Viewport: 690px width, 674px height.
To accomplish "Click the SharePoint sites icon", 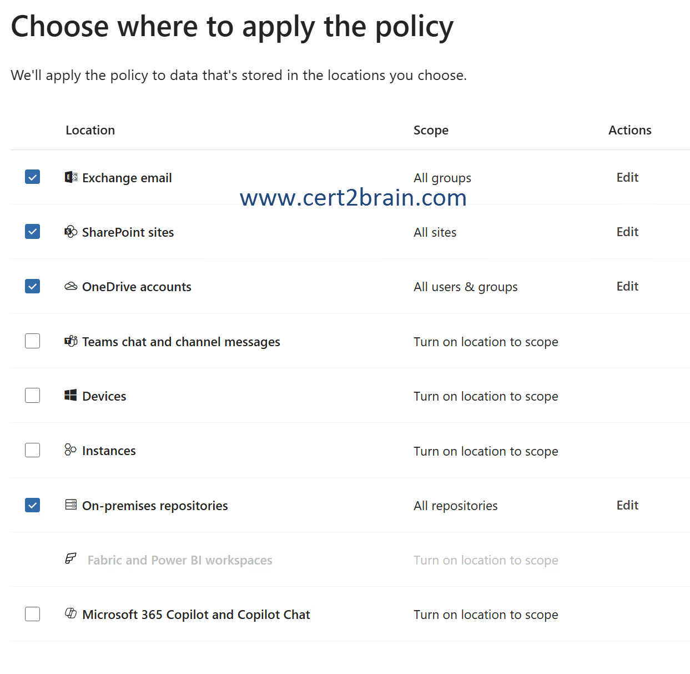I will pyautogui.click(x=70, y=232).
